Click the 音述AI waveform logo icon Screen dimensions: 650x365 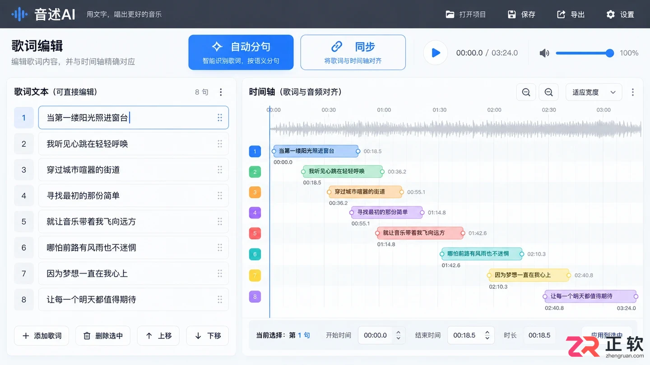(19, 14)
